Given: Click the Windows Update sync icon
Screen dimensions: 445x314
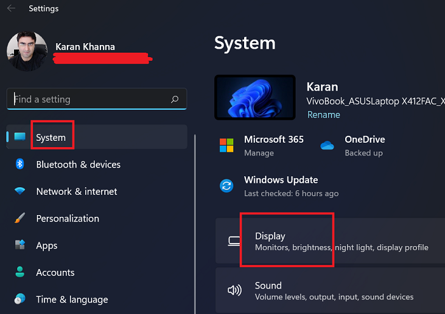Looking at the screenshot, I should 227,186.
